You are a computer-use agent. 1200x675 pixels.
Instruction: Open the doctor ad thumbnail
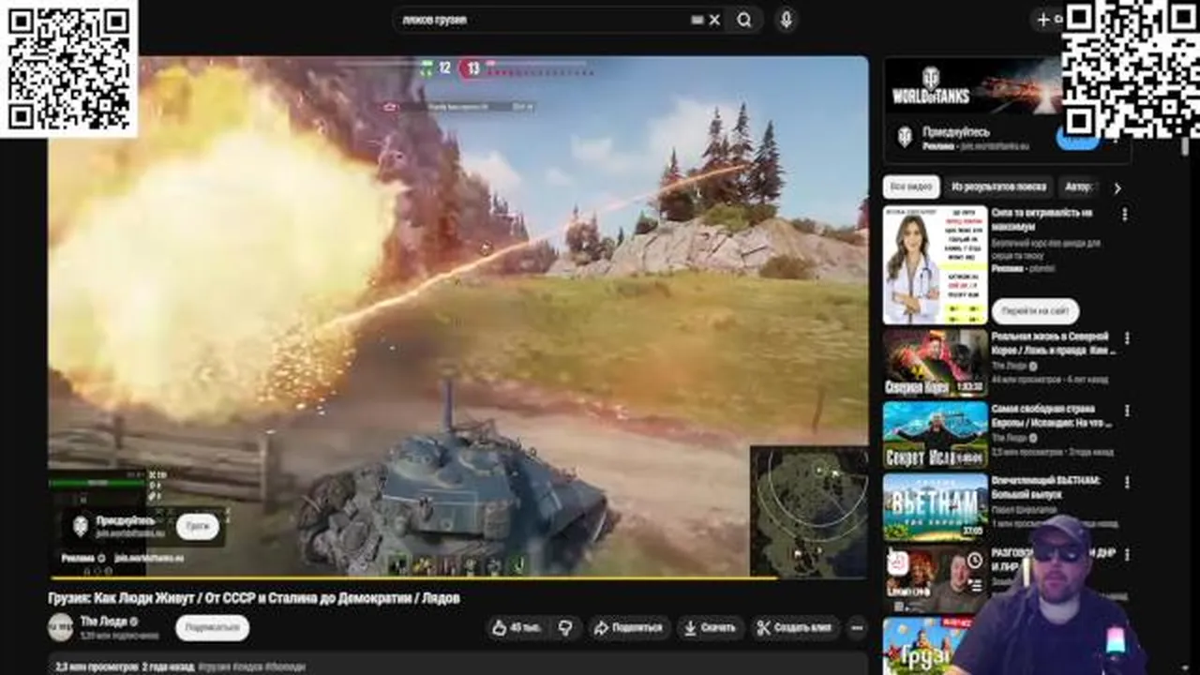[x=935, y=265]
